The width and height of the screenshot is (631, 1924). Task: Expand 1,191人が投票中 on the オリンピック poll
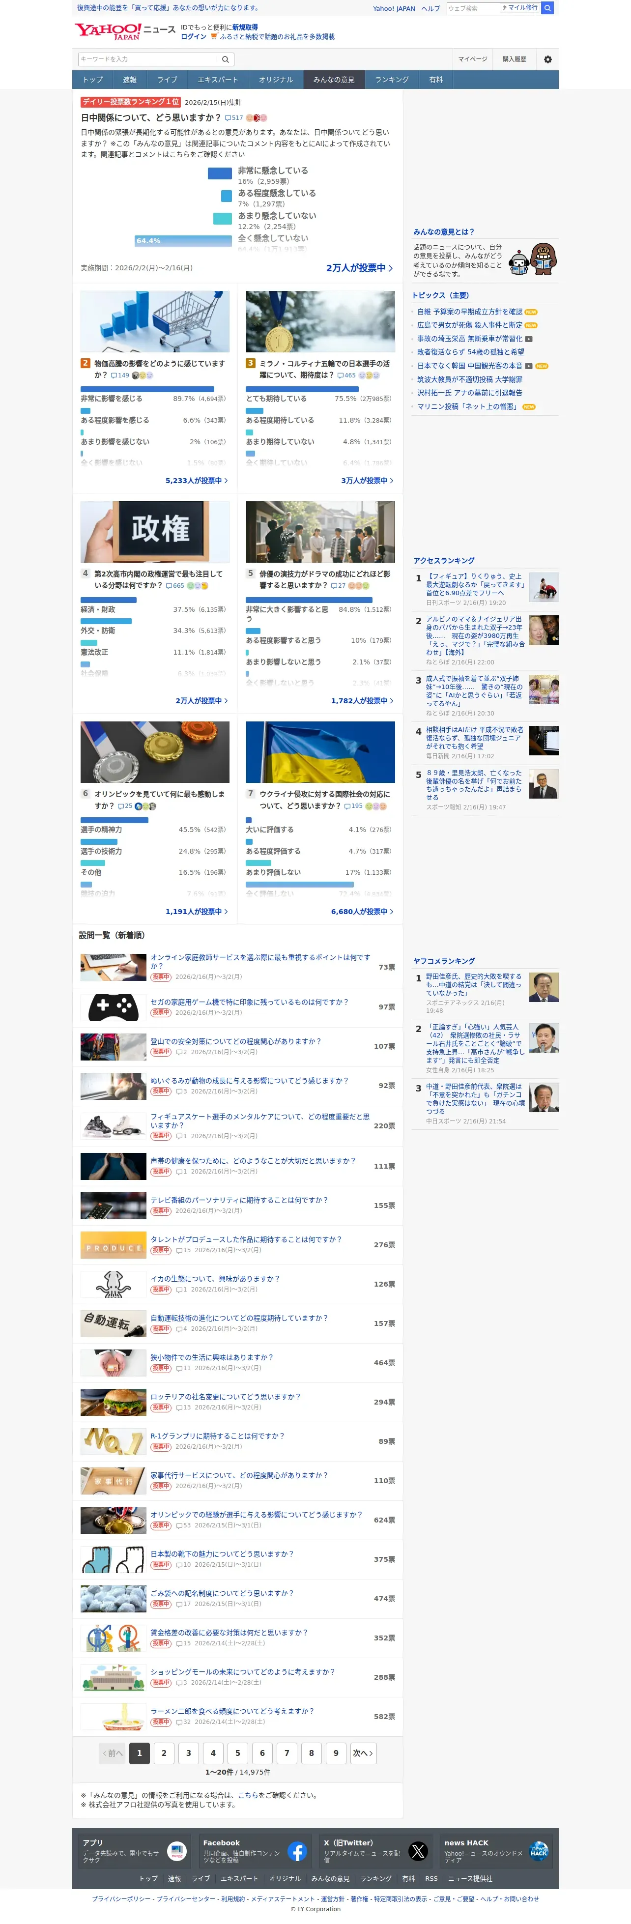pyautogui.click(x=197, y=912)
